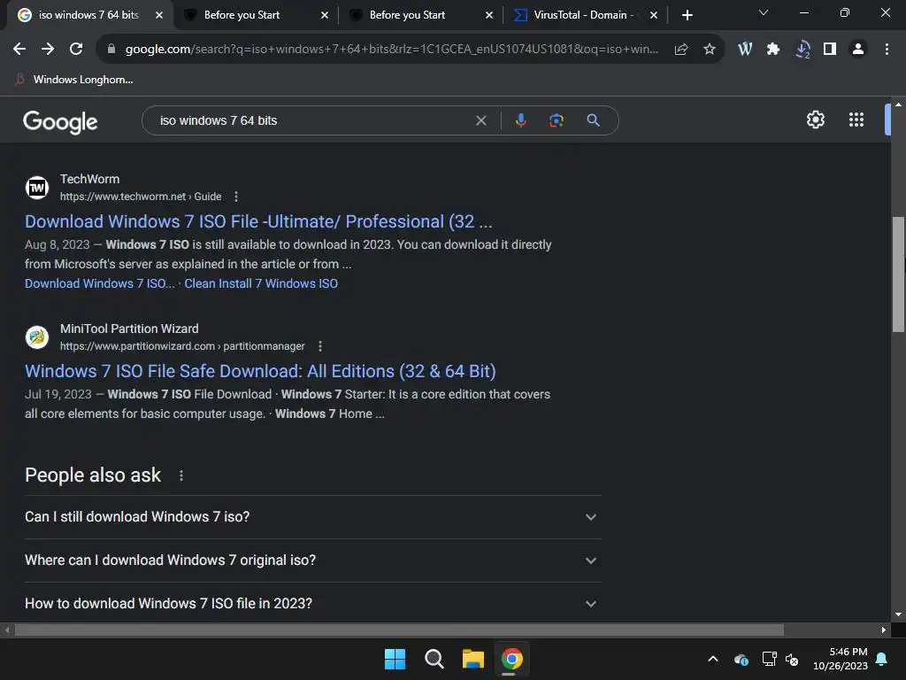Bookmark this page with the star icon
Screen dimensions: 906x680
coord(710,50)
